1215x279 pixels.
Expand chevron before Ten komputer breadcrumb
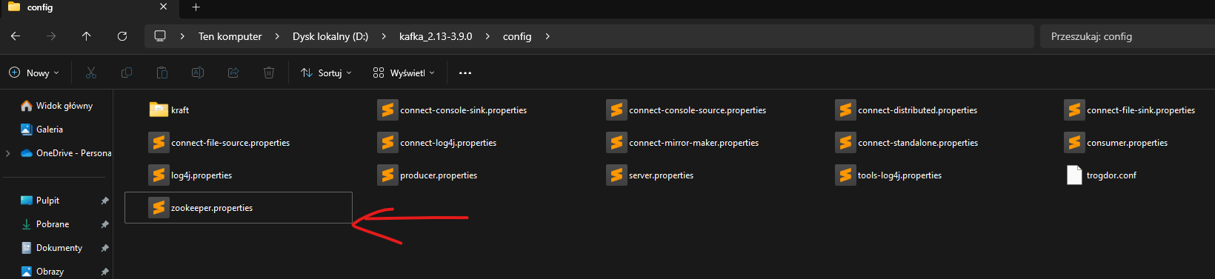[182, 36]
